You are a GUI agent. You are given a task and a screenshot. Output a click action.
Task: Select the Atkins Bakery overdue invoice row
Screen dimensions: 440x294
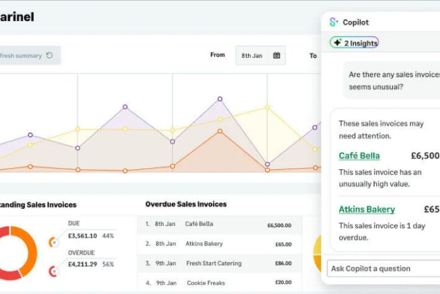219,244
